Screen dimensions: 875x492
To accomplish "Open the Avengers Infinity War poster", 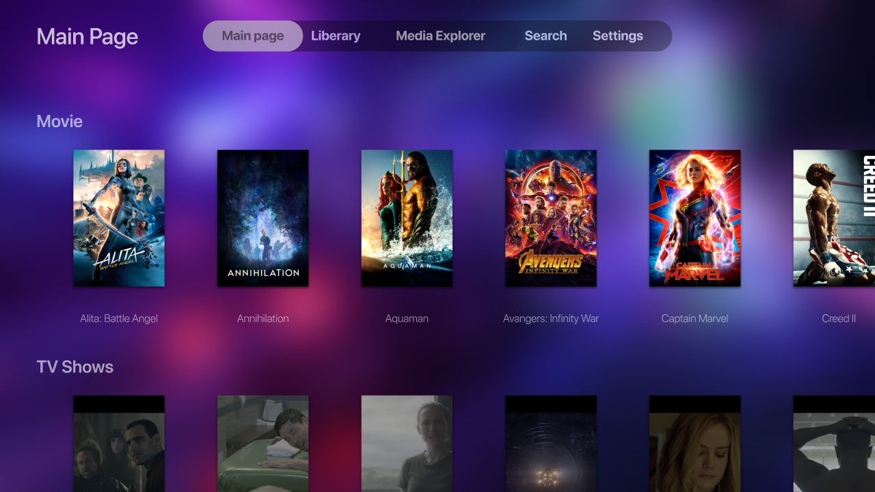I will point(551,218).
